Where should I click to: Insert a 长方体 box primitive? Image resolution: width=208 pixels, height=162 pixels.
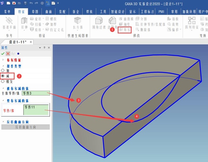tap(78, 23)
